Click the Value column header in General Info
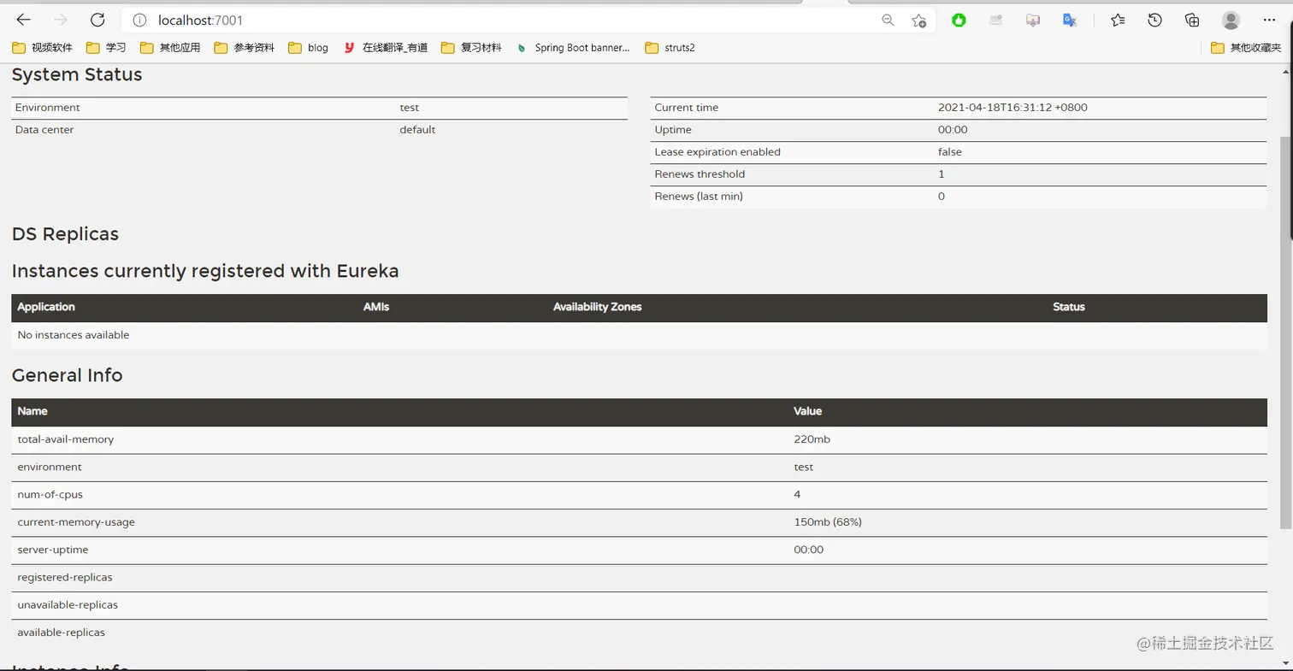The width and height of the screenshot is (1293, 671). (807, 411)
